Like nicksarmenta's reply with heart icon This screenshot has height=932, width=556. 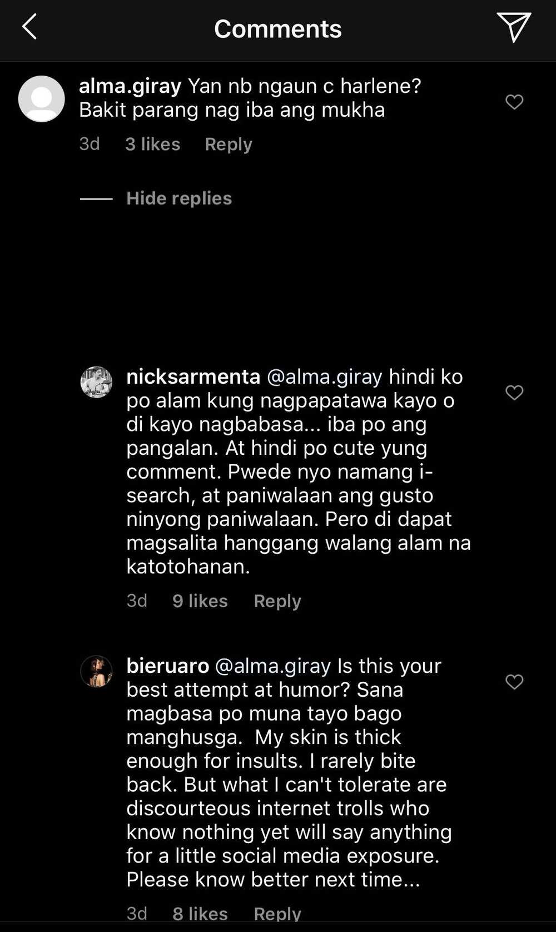coord(514,393)
